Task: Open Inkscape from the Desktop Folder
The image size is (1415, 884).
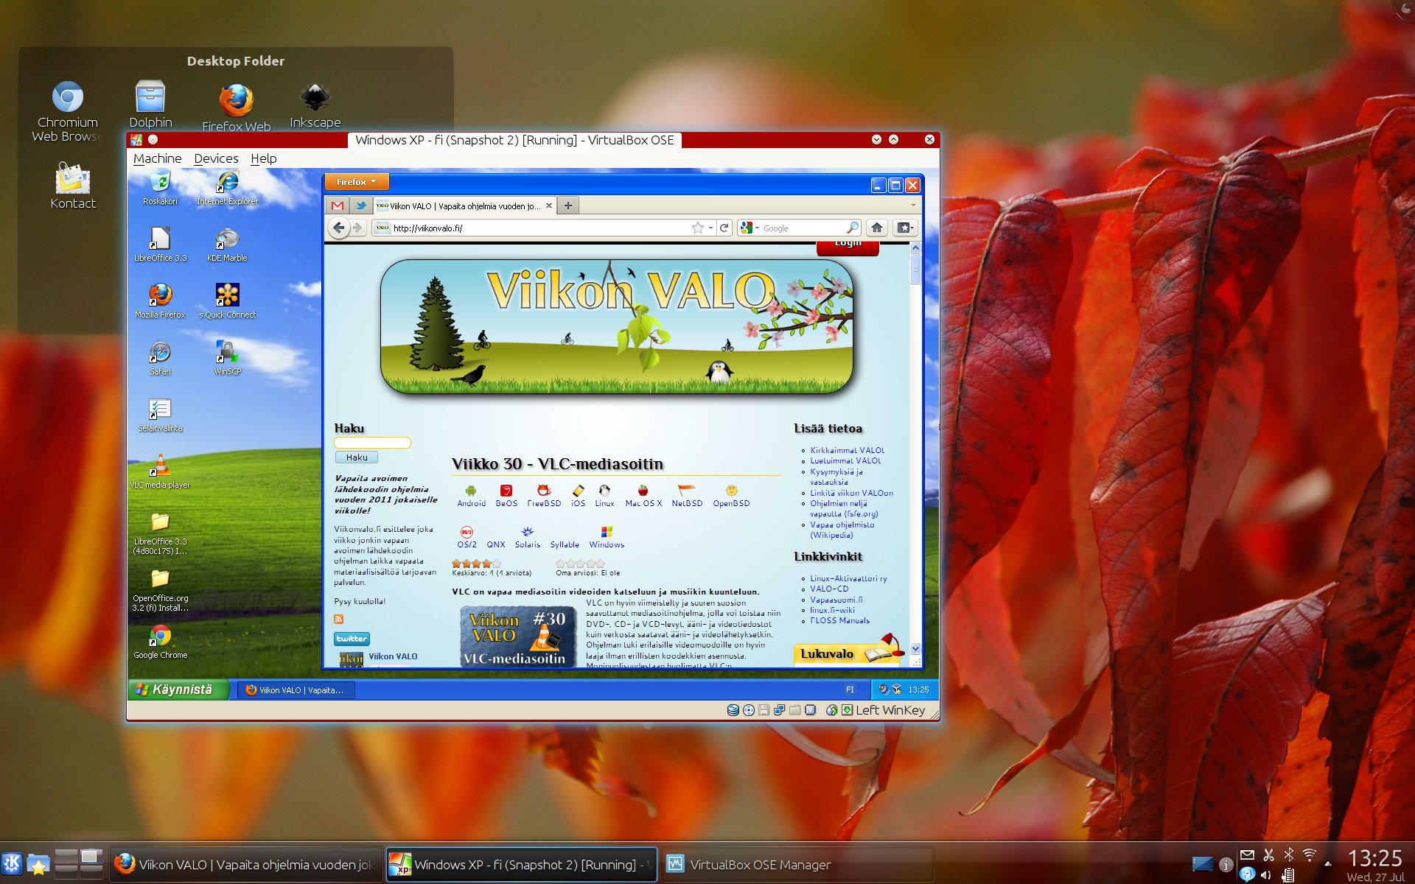Action: [x=315, y=105]
